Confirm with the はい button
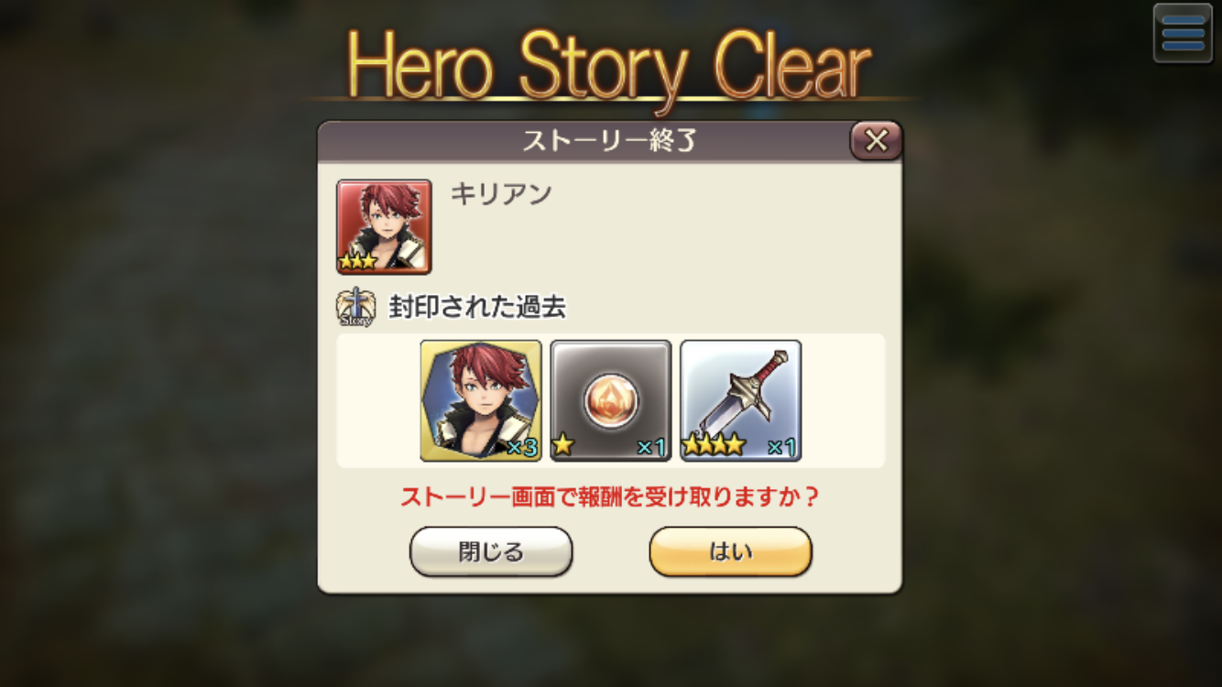1222x687 pixels. (x=730, y=551)
